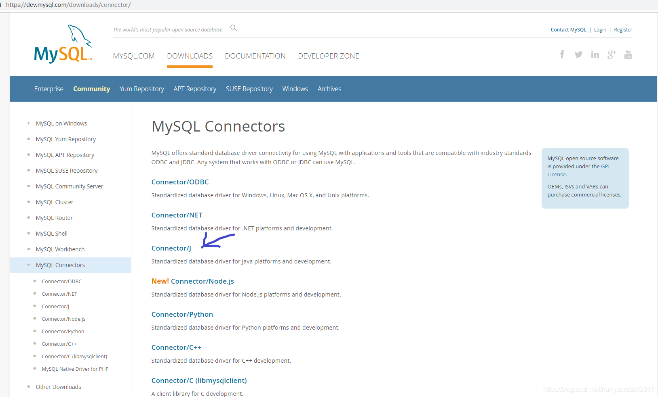Open MySQL LinkedIn icon

point(595,54)
